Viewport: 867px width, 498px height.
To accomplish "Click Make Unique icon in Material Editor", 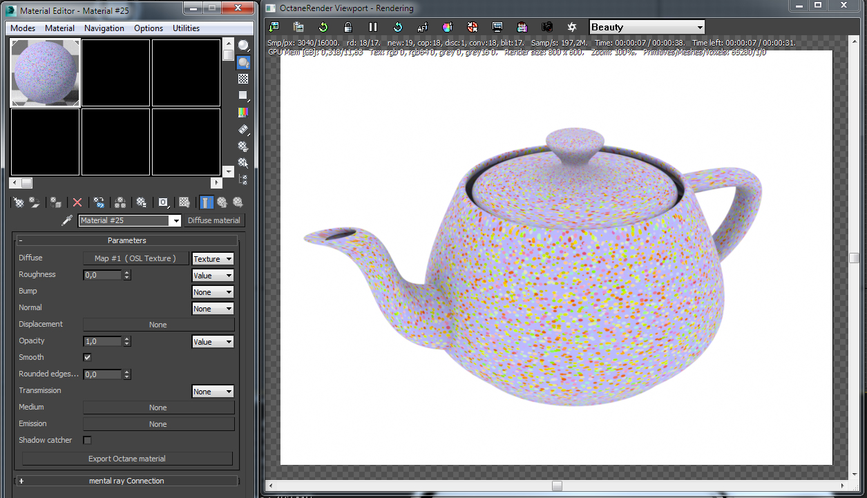I will pos(120,202).
